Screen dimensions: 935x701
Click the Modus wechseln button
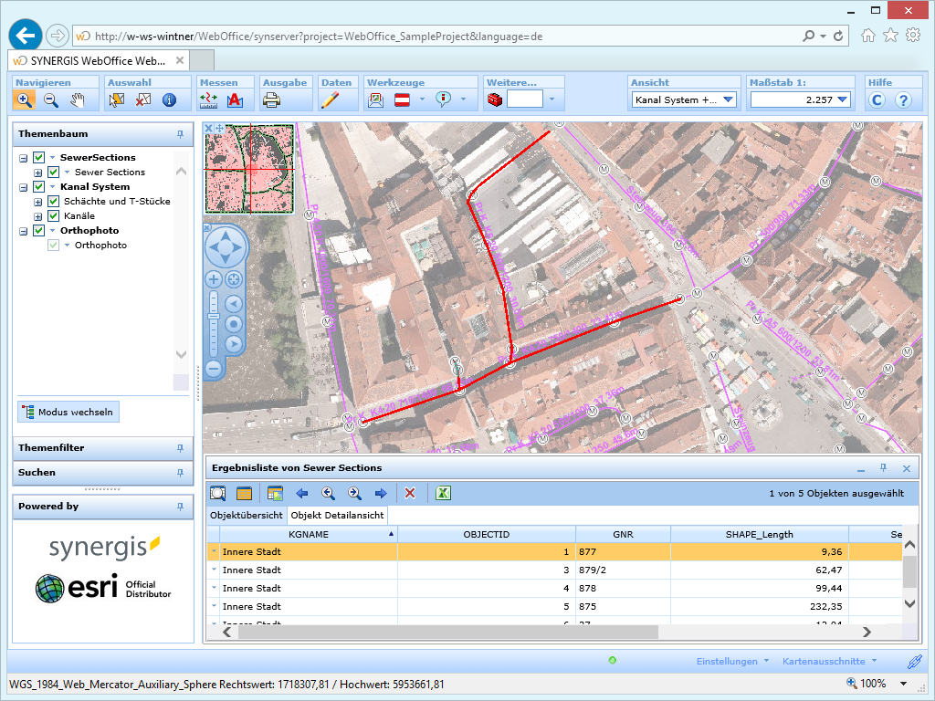click(x=68, y=412)
